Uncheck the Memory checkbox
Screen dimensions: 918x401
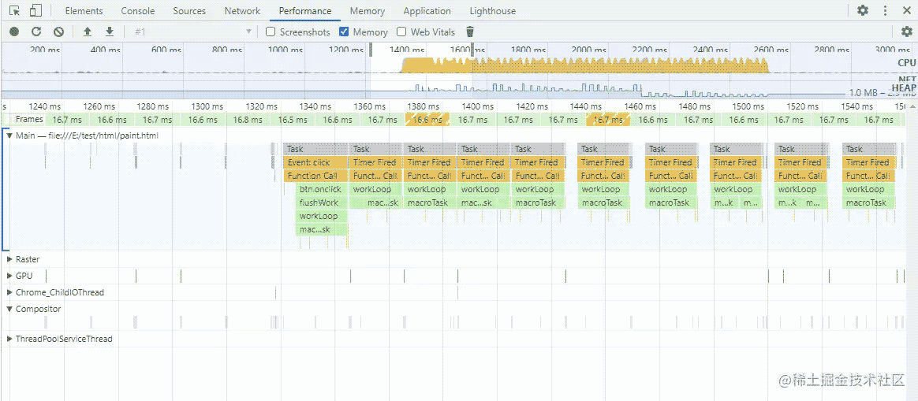click(344, 32)
